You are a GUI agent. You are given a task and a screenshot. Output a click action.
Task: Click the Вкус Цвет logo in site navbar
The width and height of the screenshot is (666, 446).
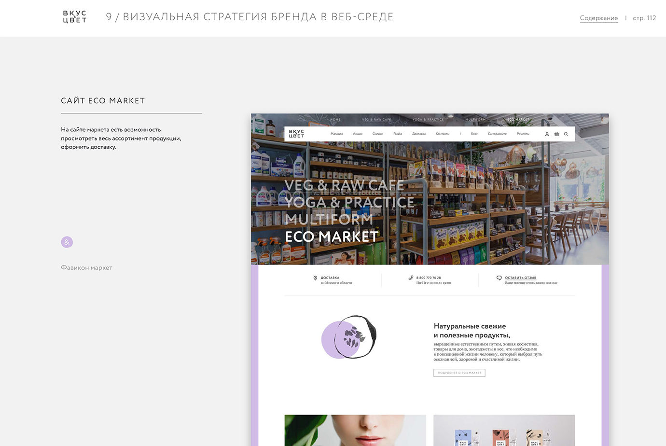[x=296, y=134]
